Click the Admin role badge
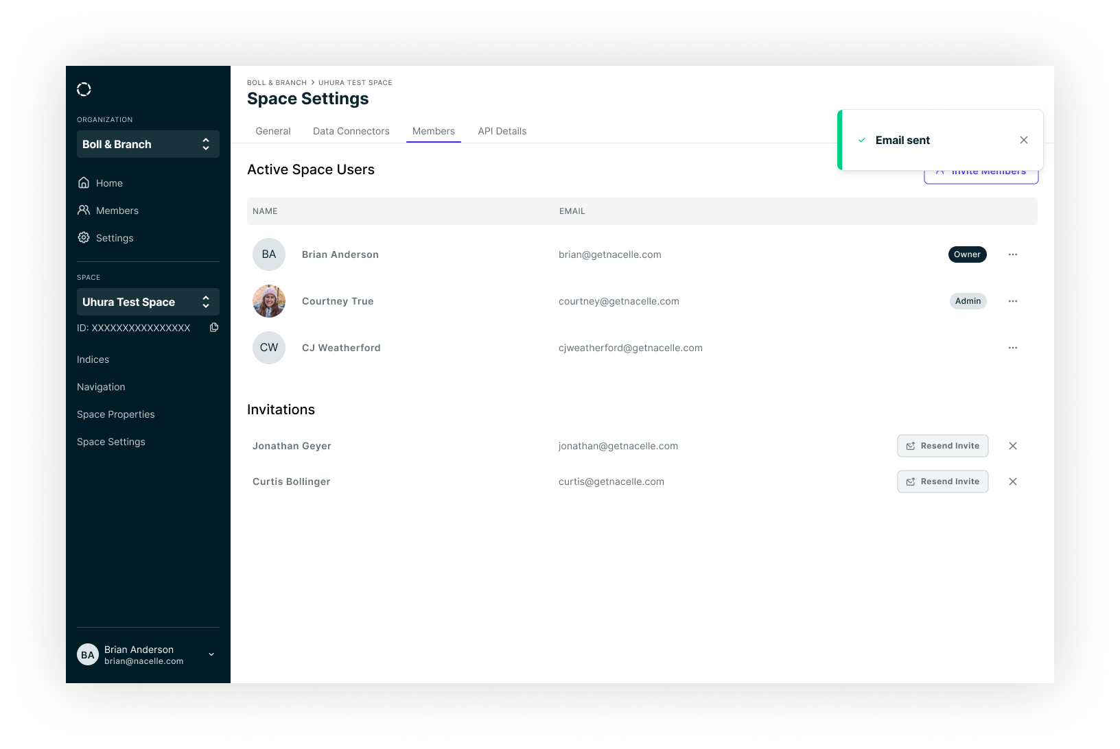The image size is (1120, 749). [968, 301]
